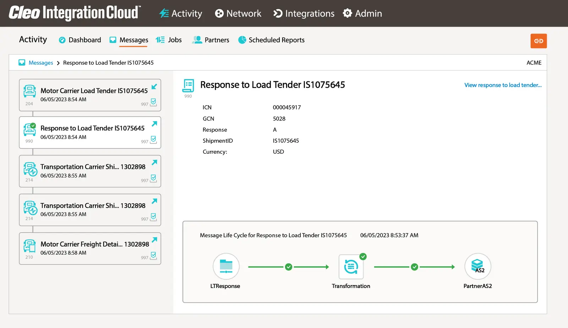Click the LTResponse folder icon
The height and width of the screenshot is (328, 568).
(x=226, y=266)
